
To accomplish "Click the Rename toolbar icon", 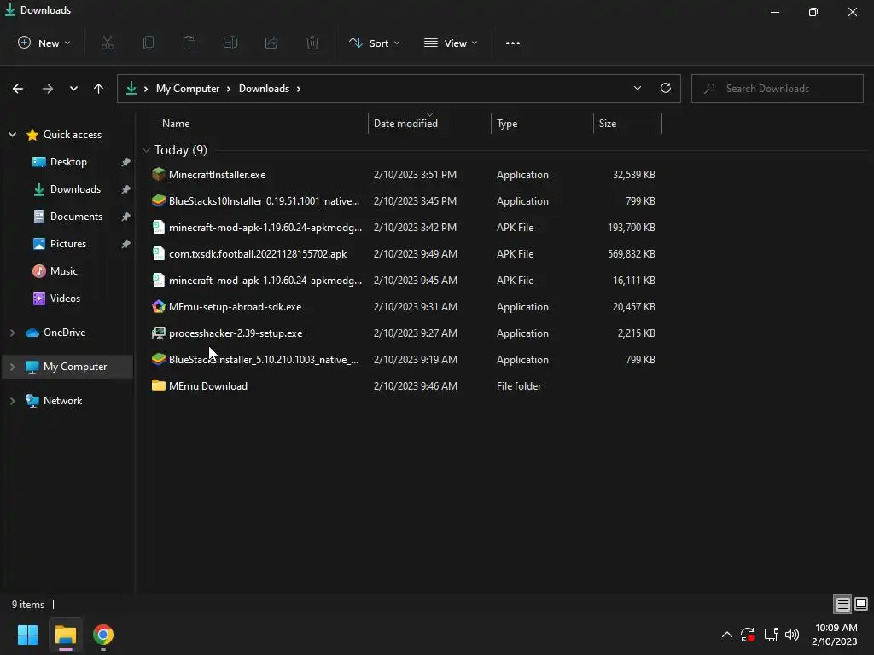I will point(230,43).
